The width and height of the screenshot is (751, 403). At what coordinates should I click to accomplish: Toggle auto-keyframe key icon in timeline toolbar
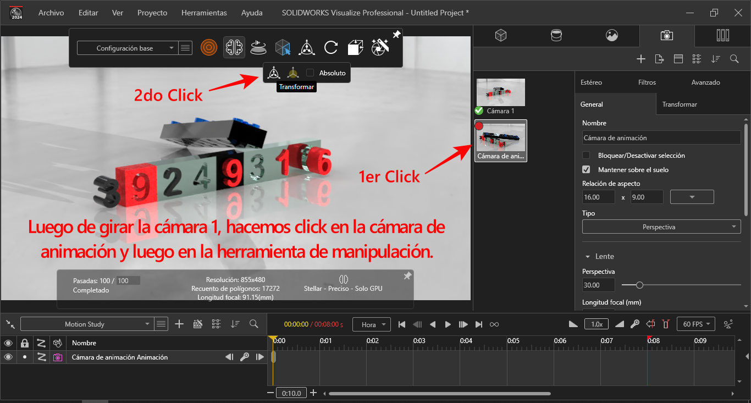tap(635, 324)
